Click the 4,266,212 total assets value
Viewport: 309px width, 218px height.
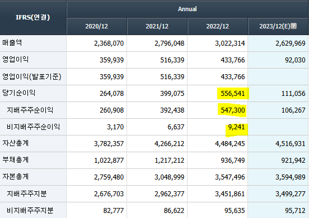(x=169, y=144)
